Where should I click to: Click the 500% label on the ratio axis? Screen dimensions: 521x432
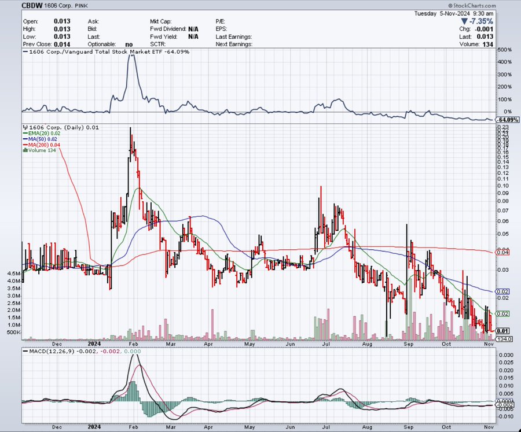[x=505, y=50]
